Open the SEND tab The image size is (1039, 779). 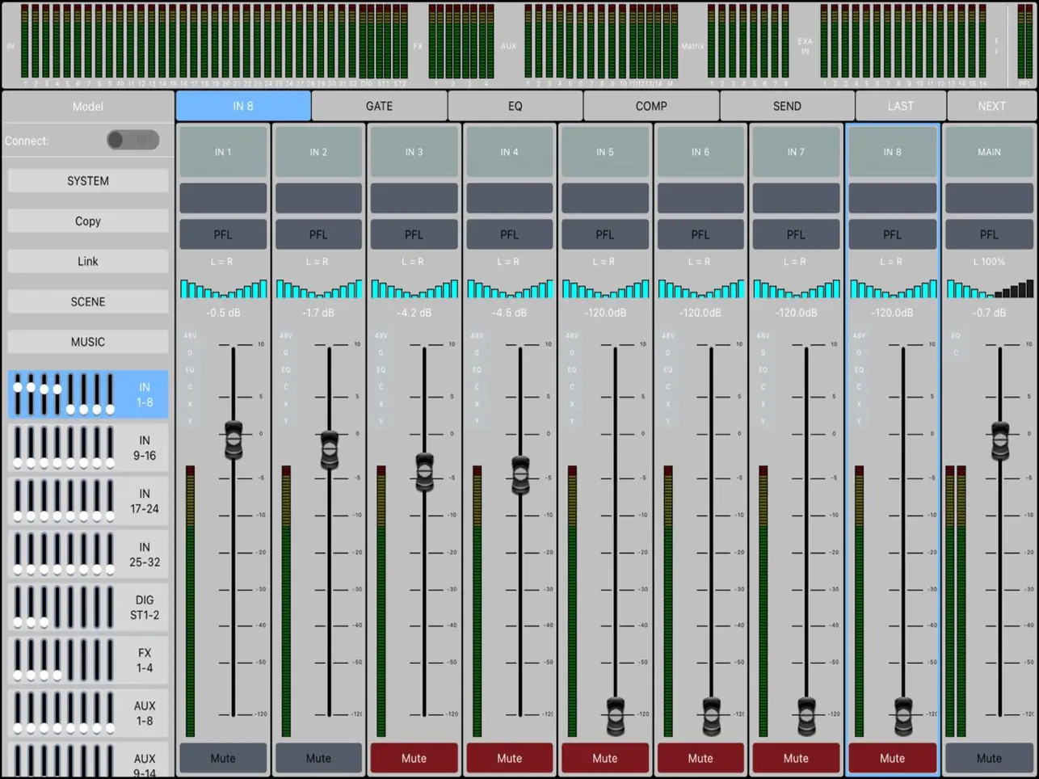point(787,106)
